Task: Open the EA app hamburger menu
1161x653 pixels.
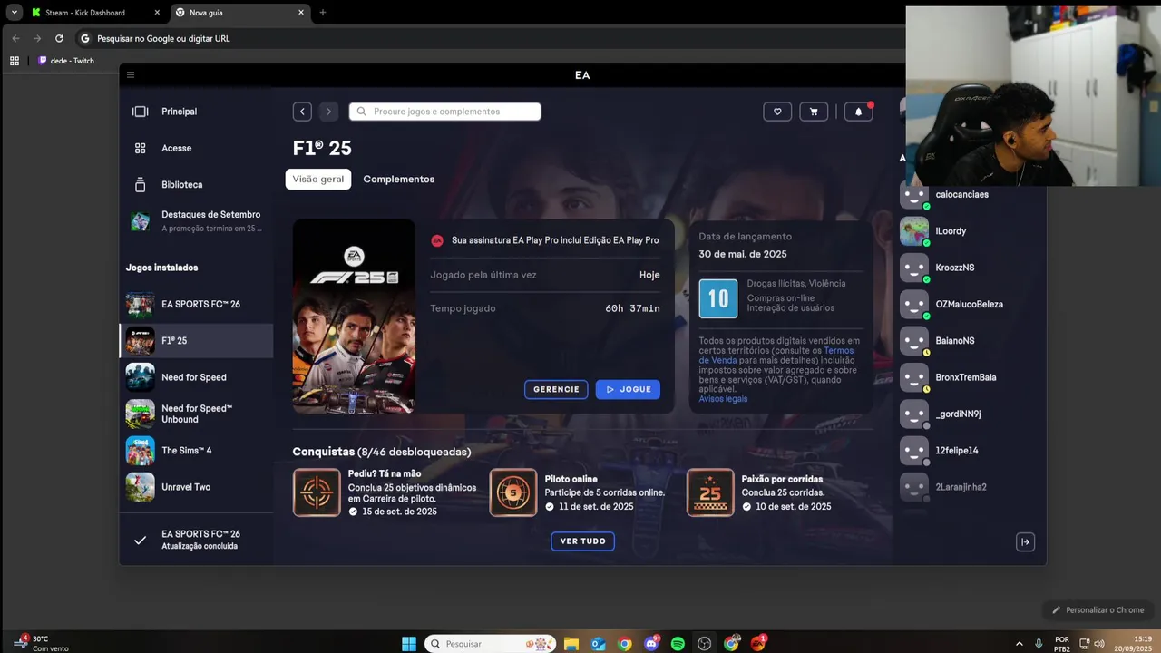Action: click(x=131, y=75)
